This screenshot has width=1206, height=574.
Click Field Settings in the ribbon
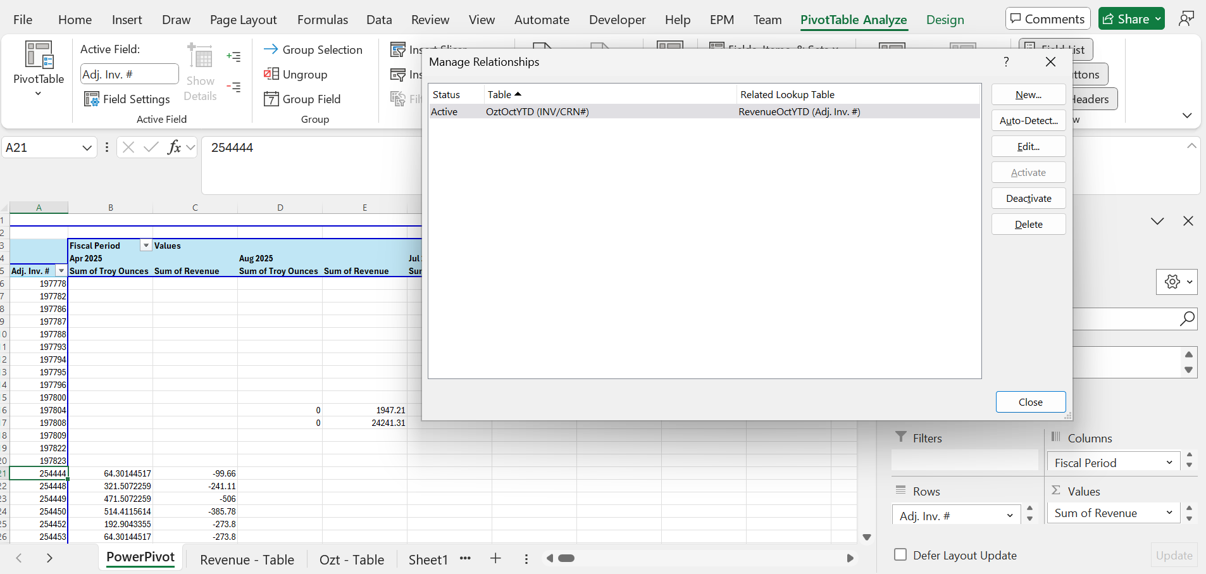click(127, 99)
